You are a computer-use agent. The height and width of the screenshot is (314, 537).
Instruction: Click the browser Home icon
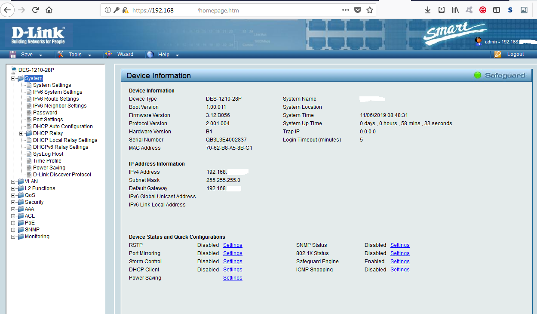(49, 10)
